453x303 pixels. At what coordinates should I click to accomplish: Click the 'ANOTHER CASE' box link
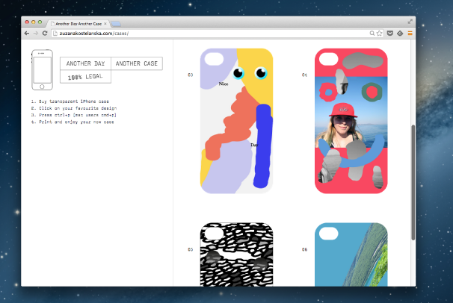[137, 64]
